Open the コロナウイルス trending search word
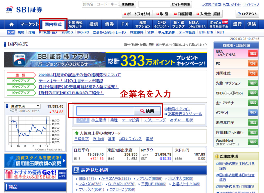The image size is (264, 193). tap(130, 139)
